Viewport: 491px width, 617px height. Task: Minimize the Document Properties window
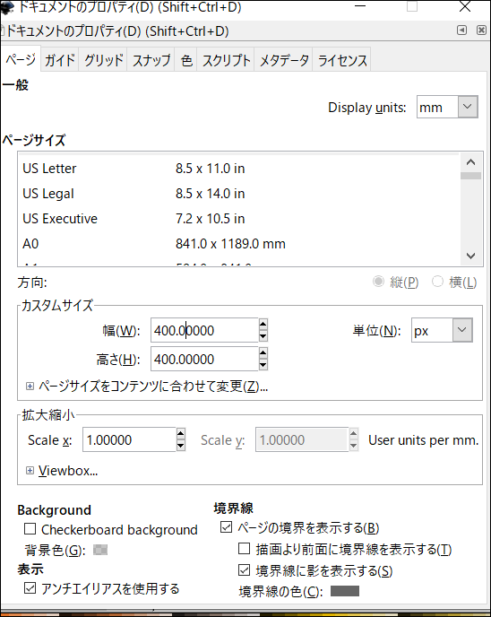(x=360, y=6)
